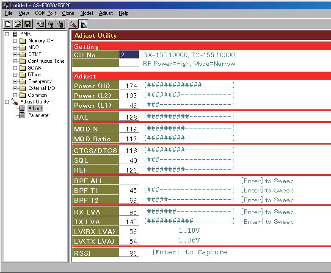This screenshot has width=331, height=273.
Task: Click the application icon in title bar
Action: [x=6, y=5]
